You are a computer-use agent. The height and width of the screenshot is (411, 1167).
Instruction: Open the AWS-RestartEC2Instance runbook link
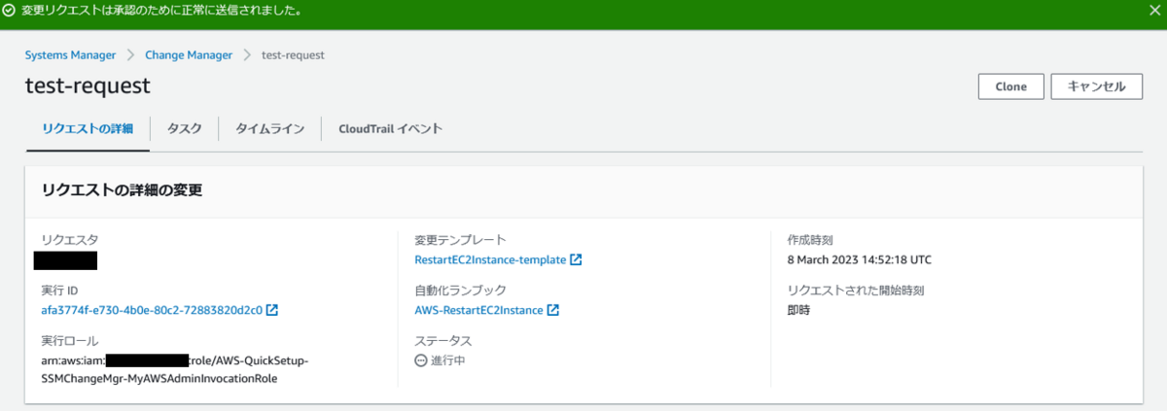click(x=477, y=311)
